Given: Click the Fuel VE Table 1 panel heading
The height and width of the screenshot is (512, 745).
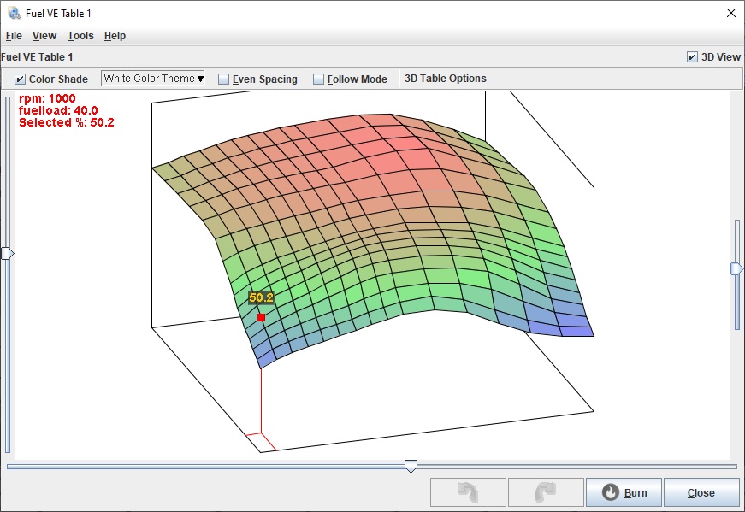Looking at the screenshot, I should (x=37, y=57).
